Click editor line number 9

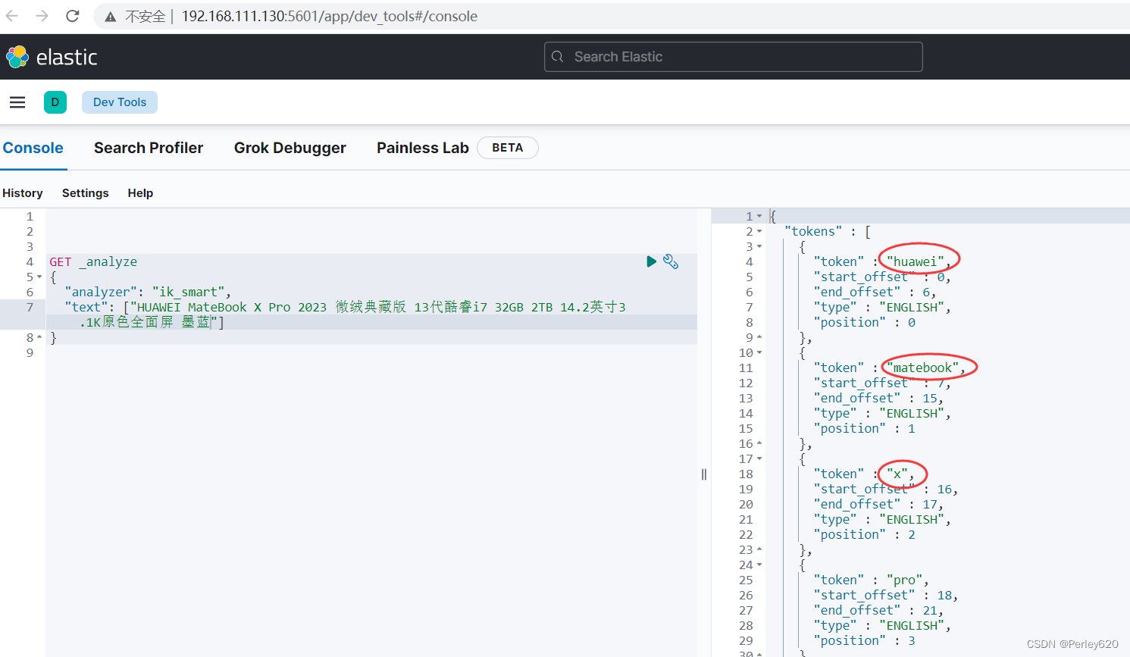point(30,352)
